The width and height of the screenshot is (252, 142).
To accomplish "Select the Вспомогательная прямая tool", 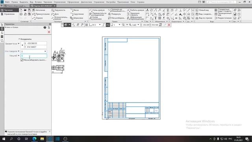I will pyautogui.click(x=60, y=18).
